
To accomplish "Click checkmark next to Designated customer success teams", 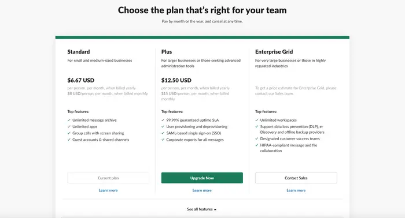I will (257, 138).
